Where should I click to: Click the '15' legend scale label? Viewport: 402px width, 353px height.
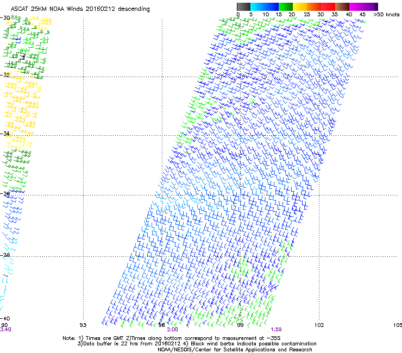279,15
